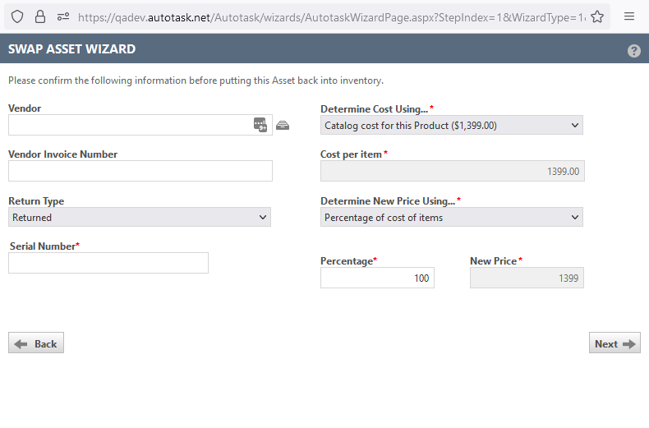Click the Percentage input field

coord(377,278)
